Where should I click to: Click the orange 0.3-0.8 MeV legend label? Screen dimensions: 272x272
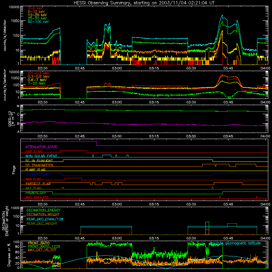(x=39, y=76)
